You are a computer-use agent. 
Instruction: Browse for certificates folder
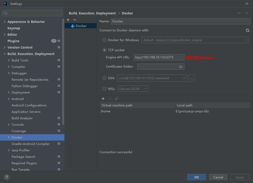click(181, 67)
